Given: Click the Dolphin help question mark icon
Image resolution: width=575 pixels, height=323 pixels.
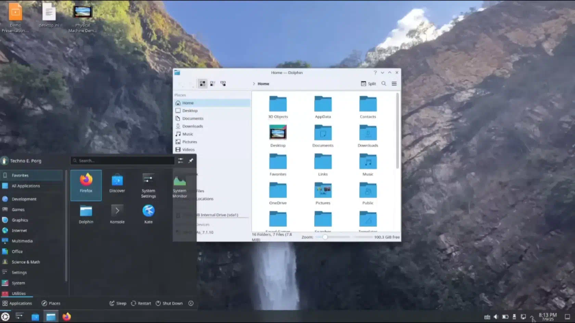Looking at the screenshot, I should point(375,72).
